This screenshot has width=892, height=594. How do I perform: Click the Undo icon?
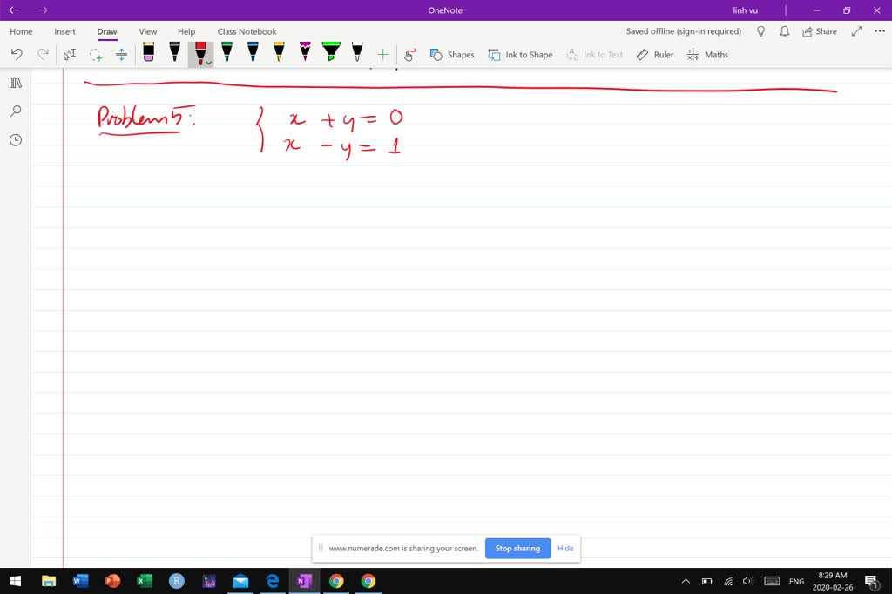(16, 54)
